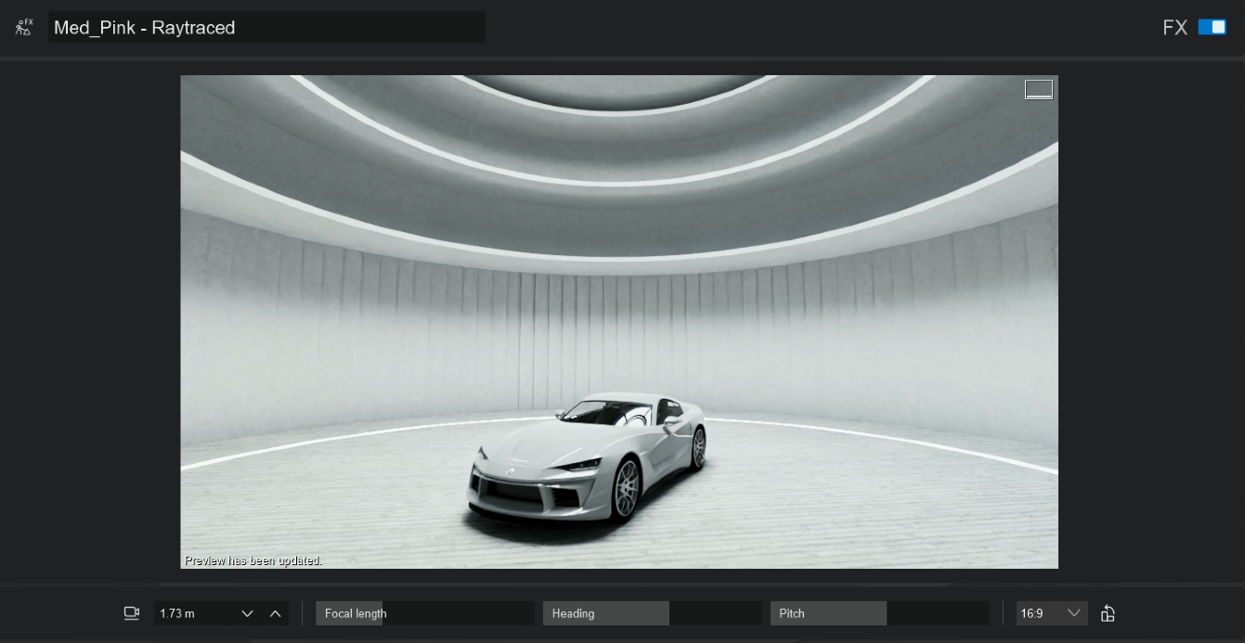The height and width of the screenshot is (643, 1245).
Task: Click the 1.73 m camera height value
Action: click(193, 613)
